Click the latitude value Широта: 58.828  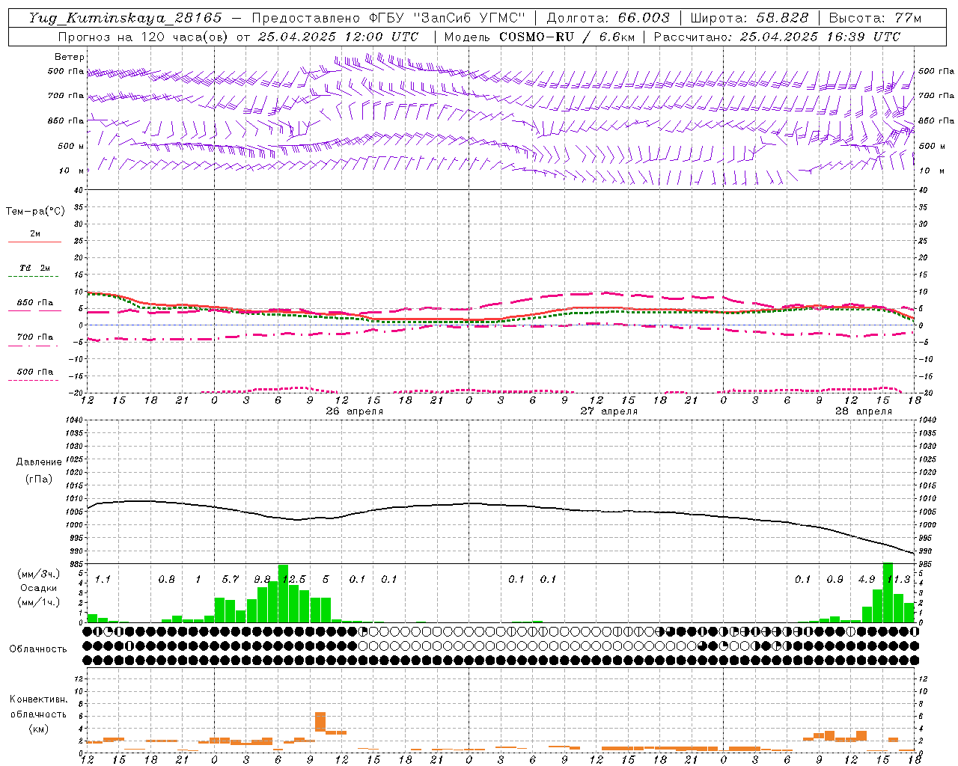tap(749, 18)
